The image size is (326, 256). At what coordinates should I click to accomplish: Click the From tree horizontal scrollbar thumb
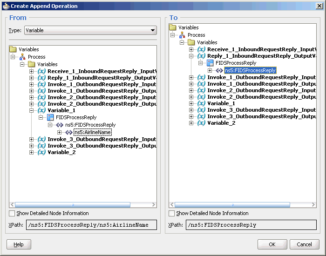(73, 205)
